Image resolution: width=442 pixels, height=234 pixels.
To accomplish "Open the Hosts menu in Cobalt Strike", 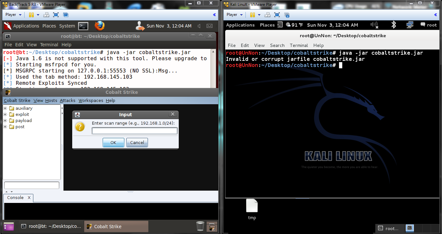I will [x=51, y=101].
